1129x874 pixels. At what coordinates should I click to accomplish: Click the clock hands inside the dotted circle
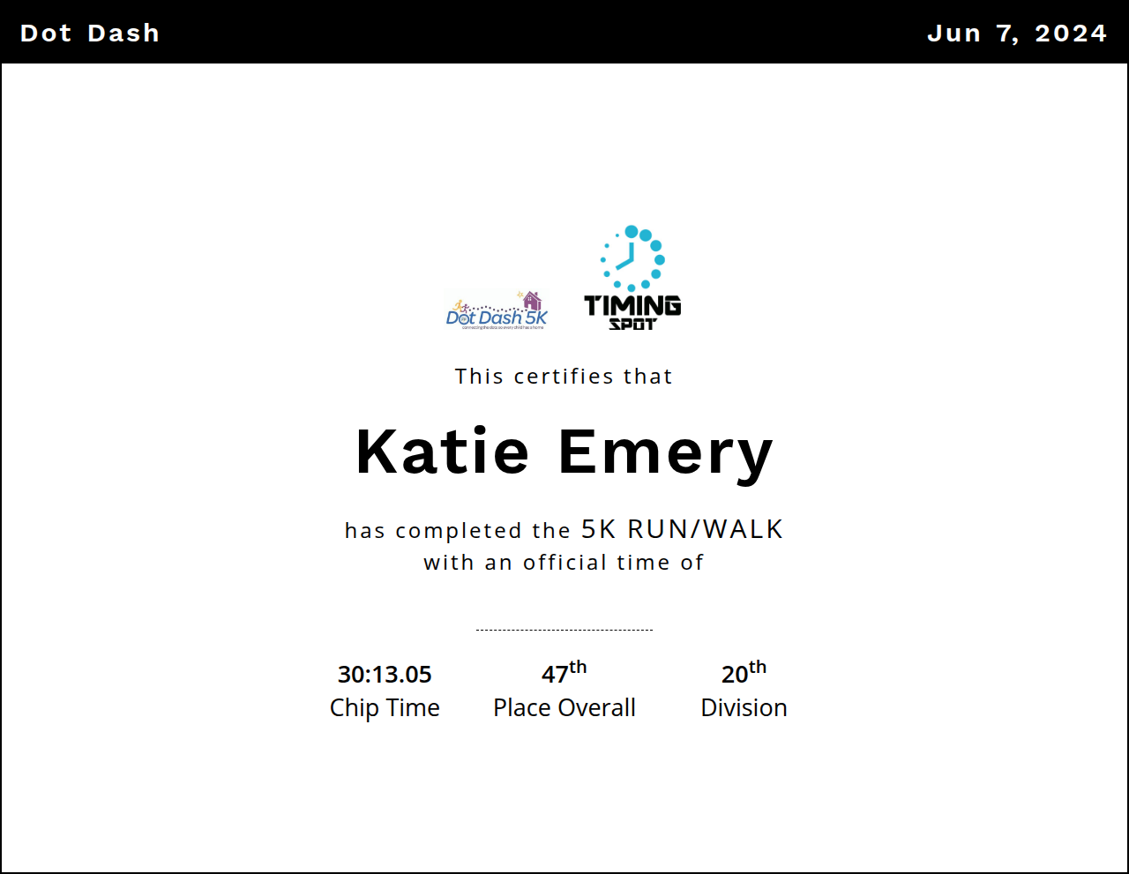(x=627, y=259)
